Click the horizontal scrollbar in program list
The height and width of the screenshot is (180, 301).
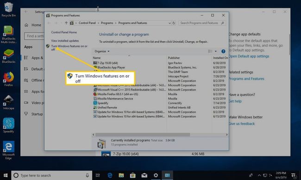pos(143,135)
